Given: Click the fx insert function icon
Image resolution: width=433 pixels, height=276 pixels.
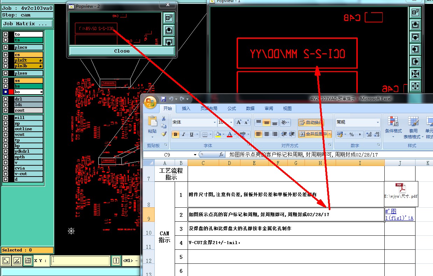Looking at the screenshot, I should pyautogui.click(x=221, y=154).
